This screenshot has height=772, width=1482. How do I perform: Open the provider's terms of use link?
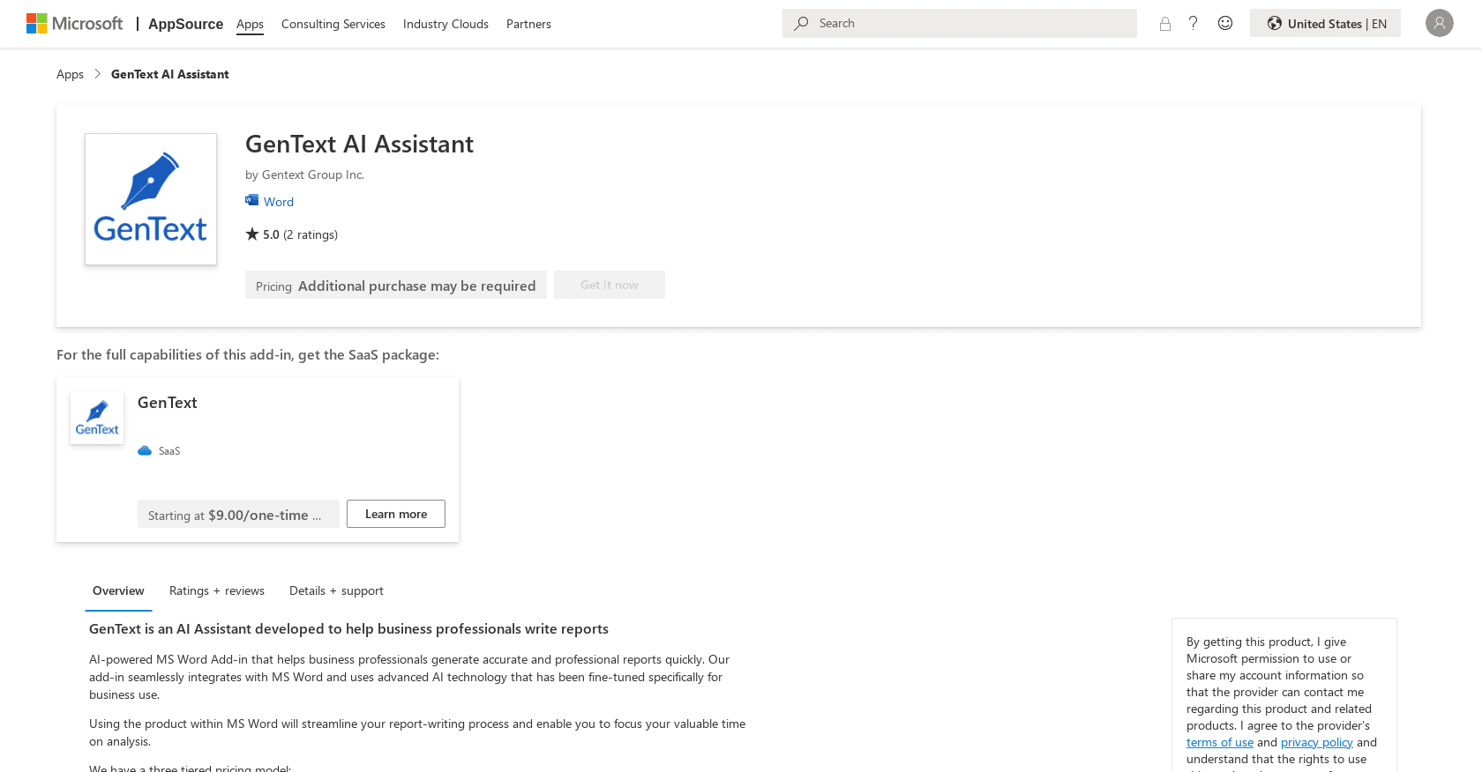point(1219,742)
